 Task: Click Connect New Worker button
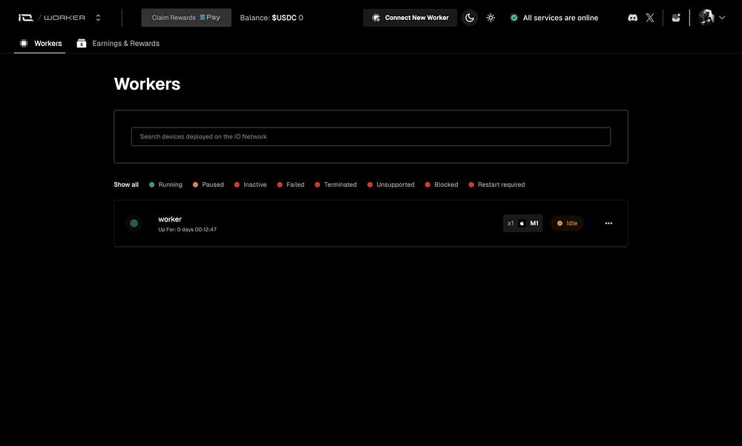pyautogui.click(x=410, y=18)
